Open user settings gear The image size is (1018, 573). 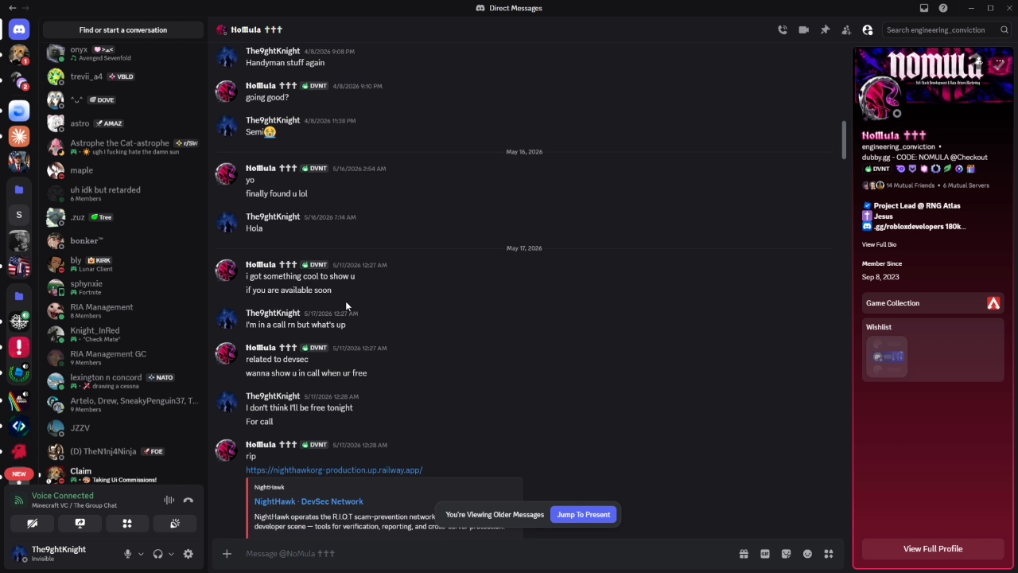188,554
